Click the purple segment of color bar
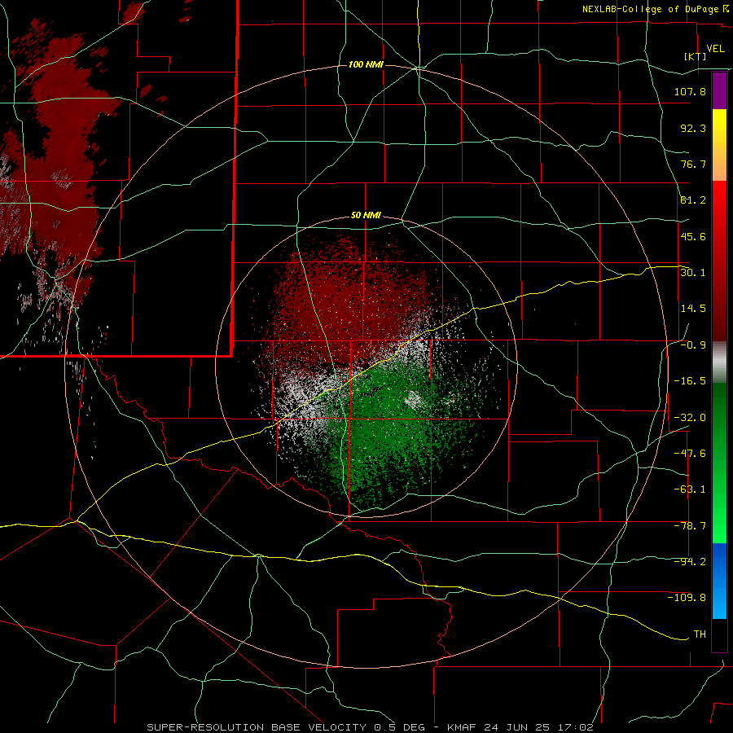The width and height of the screenshot is (733, 733). pyautogui.click(x=719, y=90)
